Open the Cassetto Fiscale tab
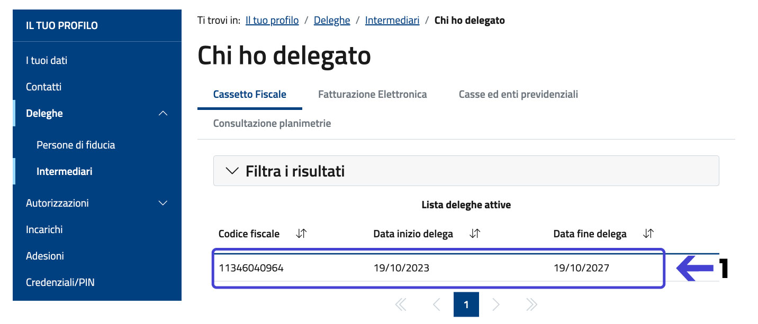The height and width of the screenshot is (324, 758). pyautogui.click(x=249, y=95)
